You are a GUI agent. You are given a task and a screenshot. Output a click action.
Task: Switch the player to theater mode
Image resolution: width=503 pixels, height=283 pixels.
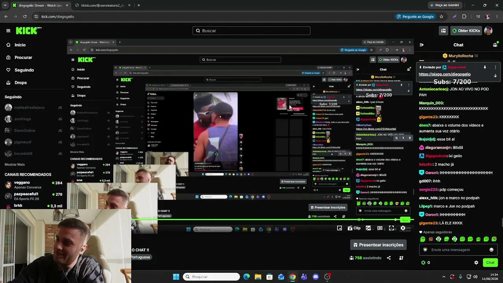click(380, 228)
